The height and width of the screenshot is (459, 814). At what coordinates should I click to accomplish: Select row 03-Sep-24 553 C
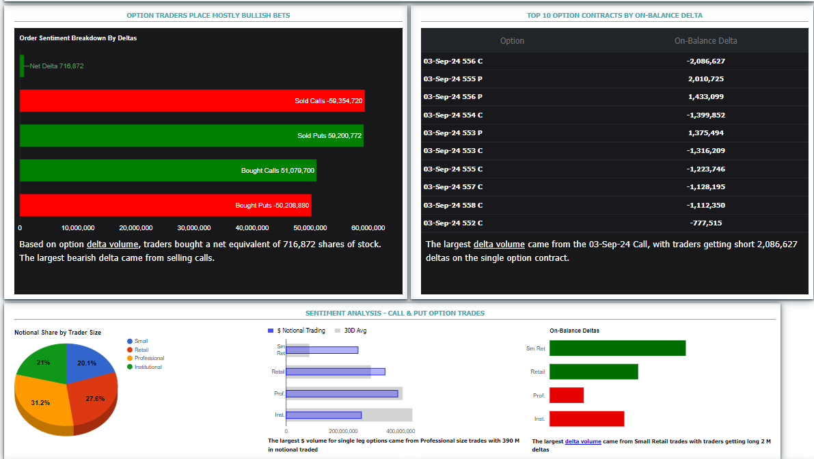point(614,150)
